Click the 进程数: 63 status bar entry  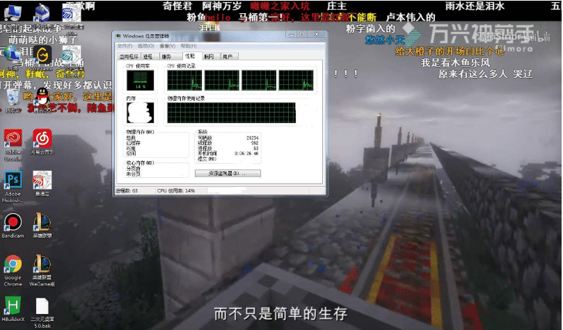(x=127, y=190)
